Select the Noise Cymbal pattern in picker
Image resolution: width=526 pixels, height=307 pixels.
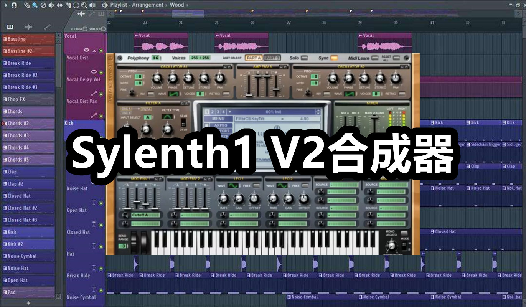28,256
